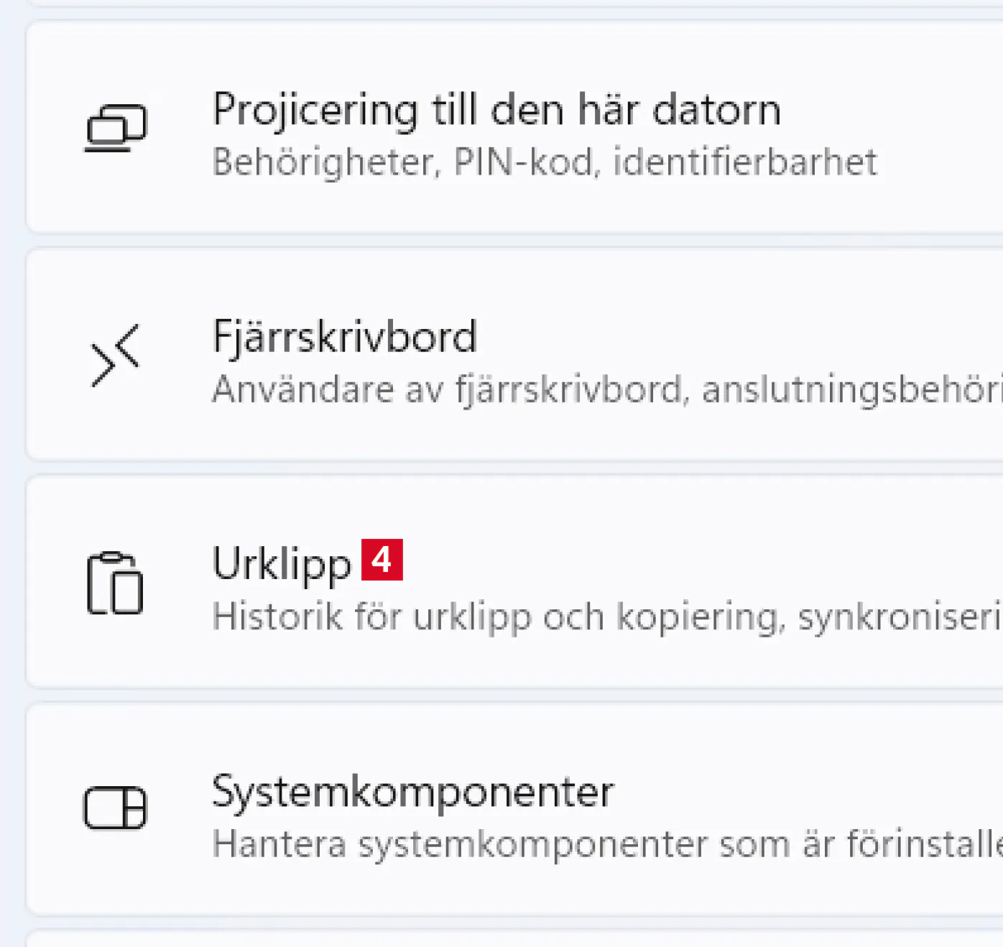Click the word "identifierbarhet" in projection subtitle

(x=744, y=162)
